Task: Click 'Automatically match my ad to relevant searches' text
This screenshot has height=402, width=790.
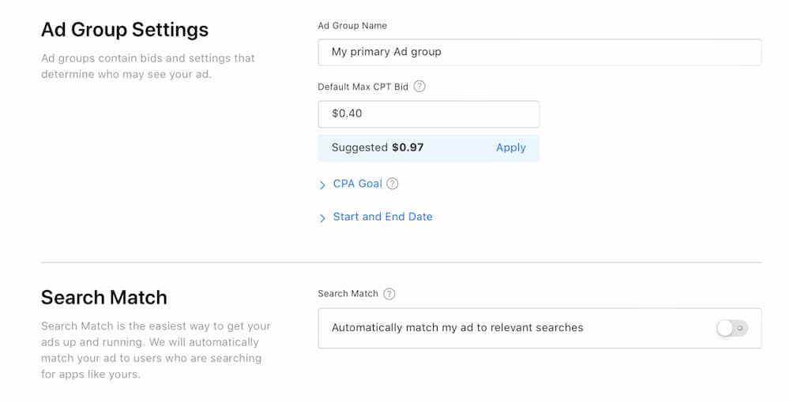Action: tap(457, 328)
